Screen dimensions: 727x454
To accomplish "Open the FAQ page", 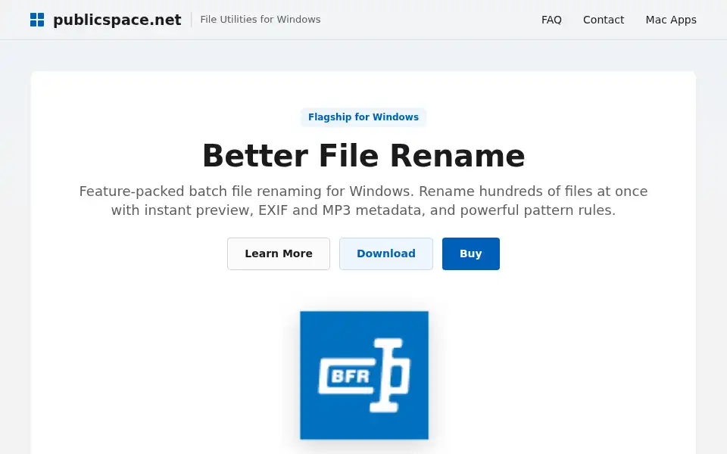I will point(551,20).
